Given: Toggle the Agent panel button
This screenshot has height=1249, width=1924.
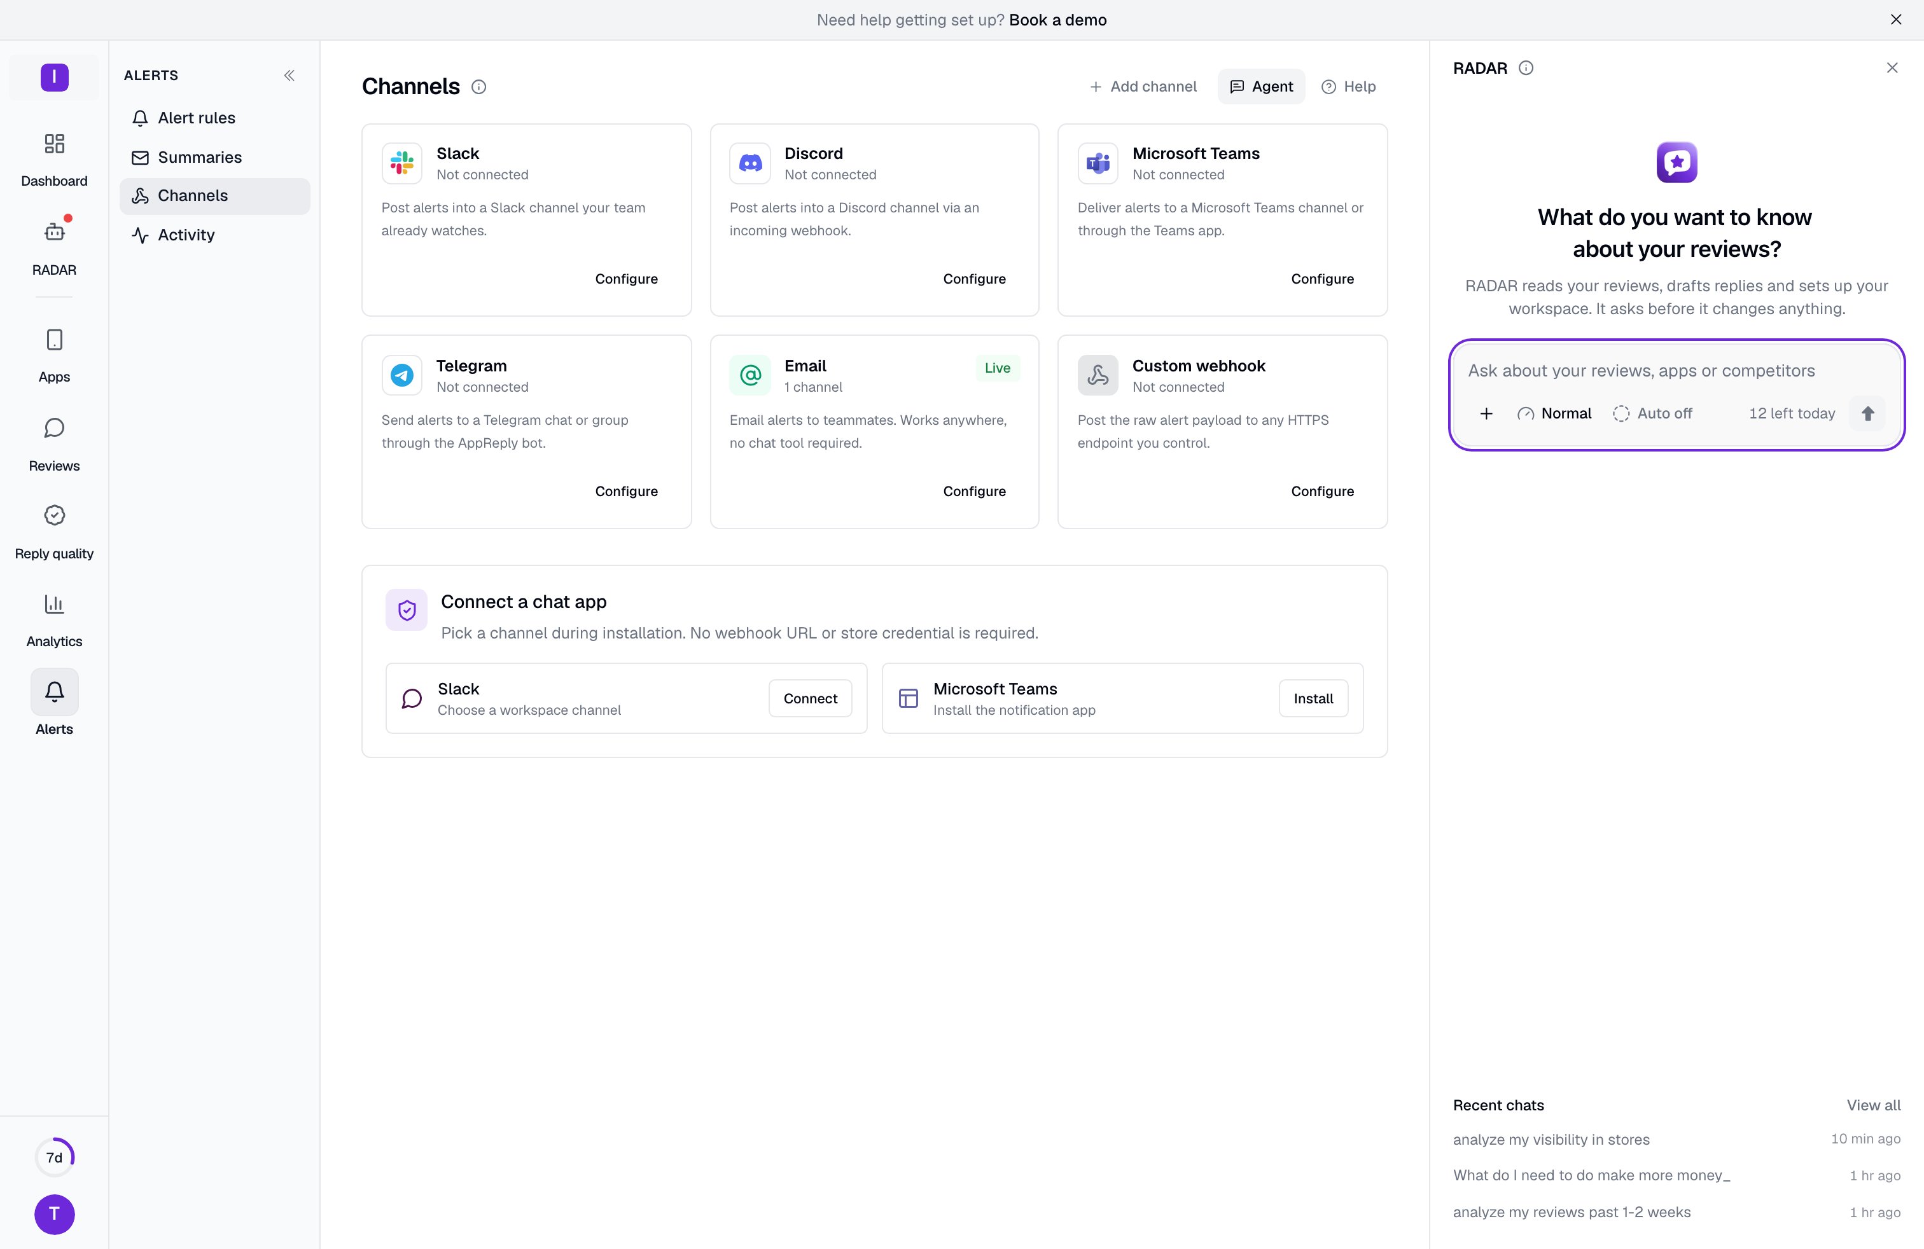Looking at the screenshot, I should click(x=1261, y=86).
